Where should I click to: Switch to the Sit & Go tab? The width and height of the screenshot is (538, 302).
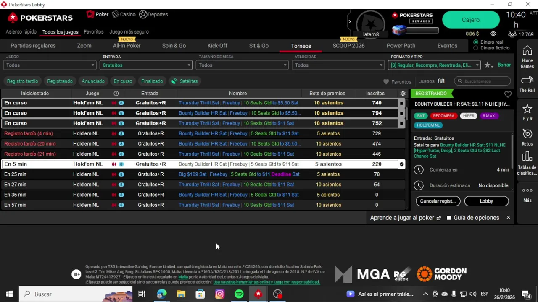259,46
